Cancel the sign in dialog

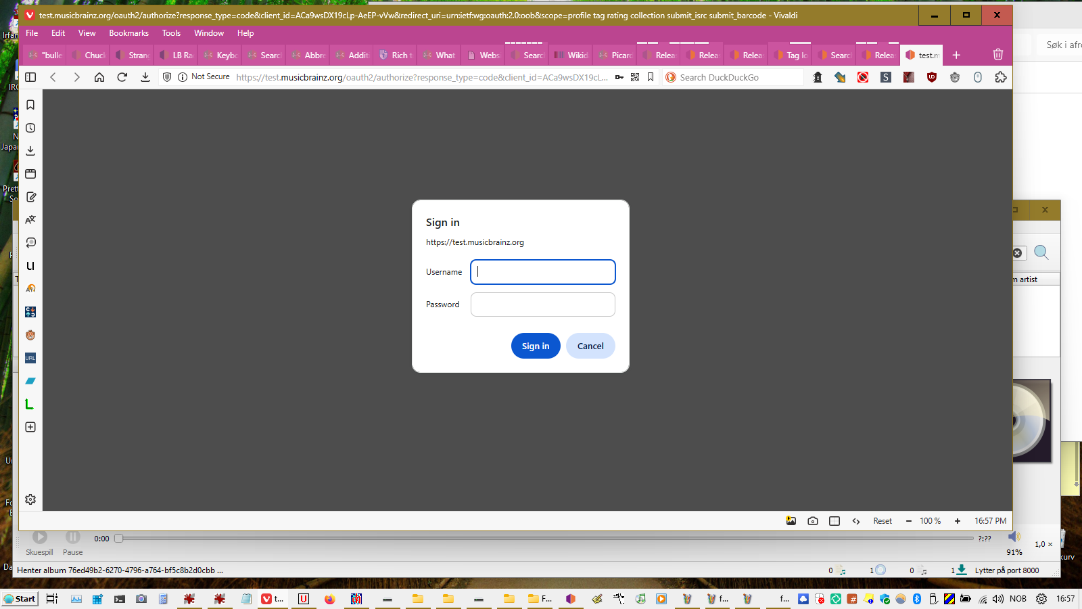(x=590, y=346)
